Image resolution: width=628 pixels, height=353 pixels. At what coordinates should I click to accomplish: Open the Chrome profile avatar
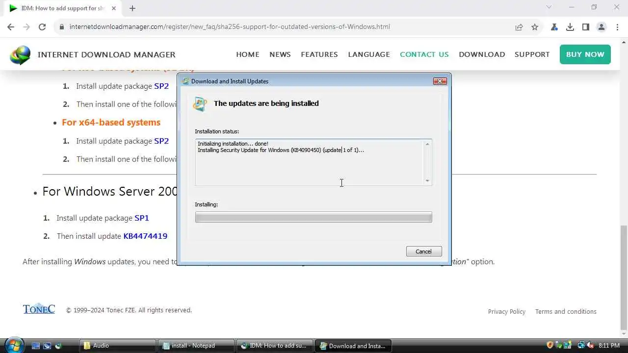[x=602, y=27]
